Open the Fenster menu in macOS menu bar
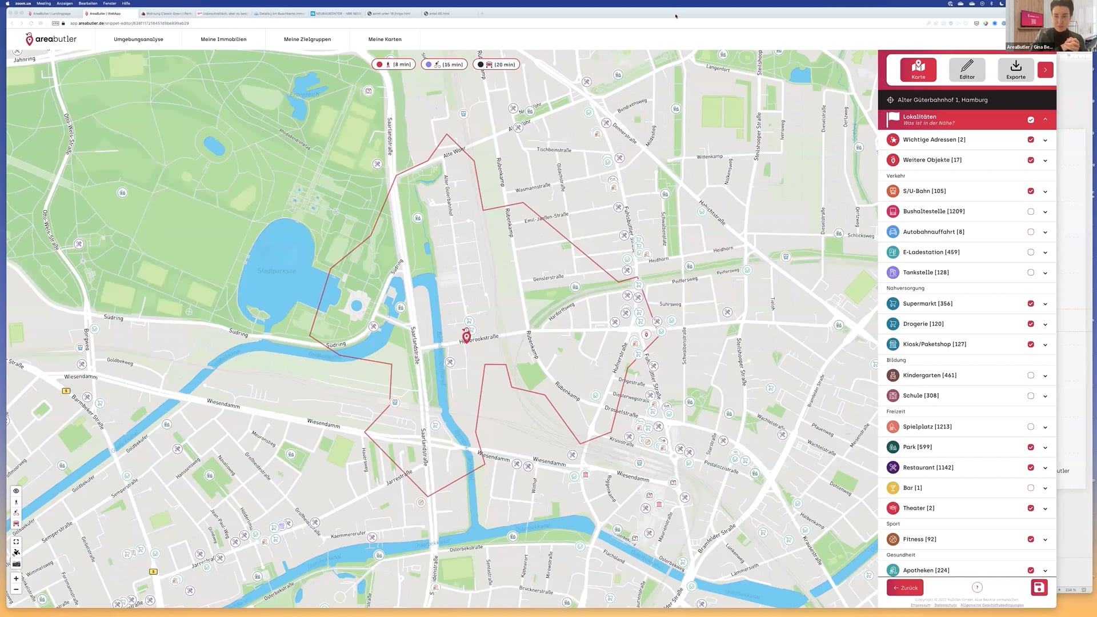 [109, 3]
